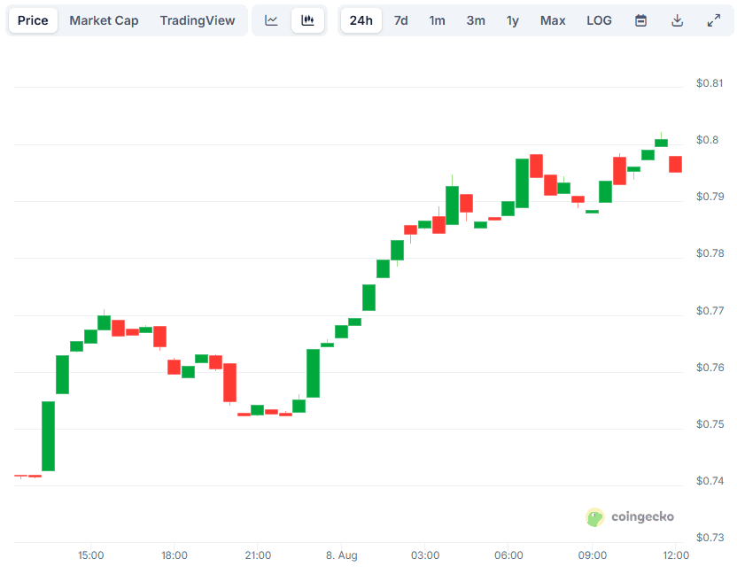Image resolution: width=737 pixels, height=574 pixels.
Task: Select candlestick chart view
Action: tap(308, 20)
